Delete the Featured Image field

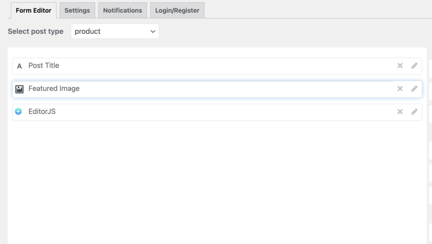[400, 88]
